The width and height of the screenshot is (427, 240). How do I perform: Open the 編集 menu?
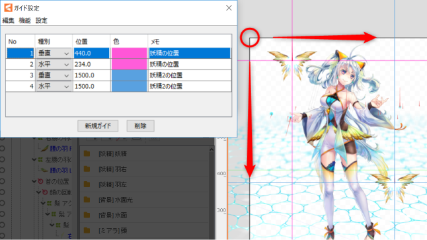coord(8,20)
